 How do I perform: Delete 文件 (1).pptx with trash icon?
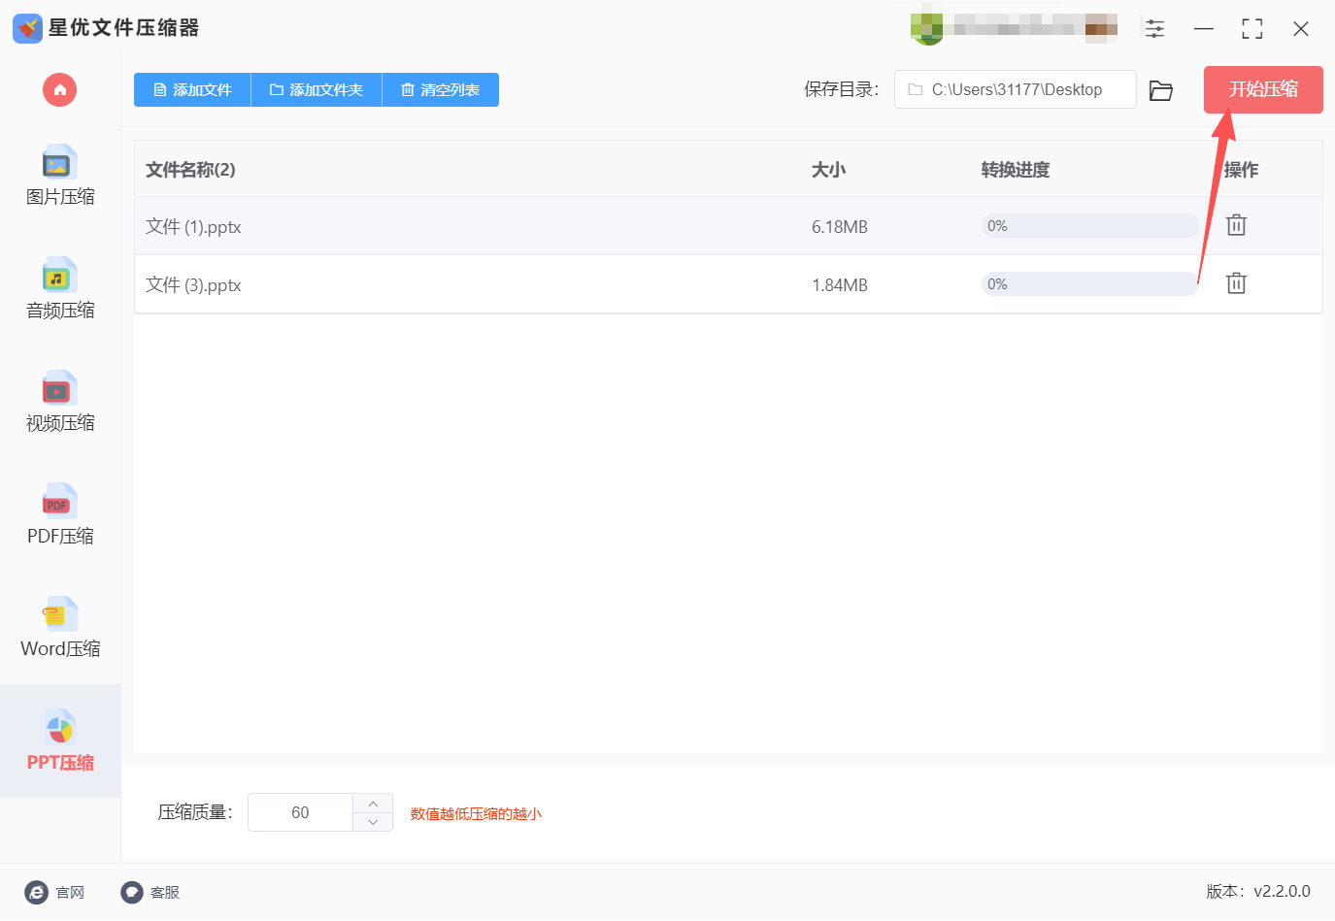coord(1235,224)
